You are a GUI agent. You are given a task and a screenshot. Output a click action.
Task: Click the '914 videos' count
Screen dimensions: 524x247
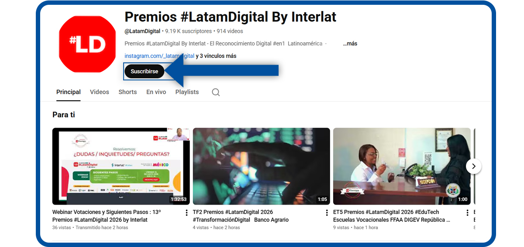tap(230, 31)
